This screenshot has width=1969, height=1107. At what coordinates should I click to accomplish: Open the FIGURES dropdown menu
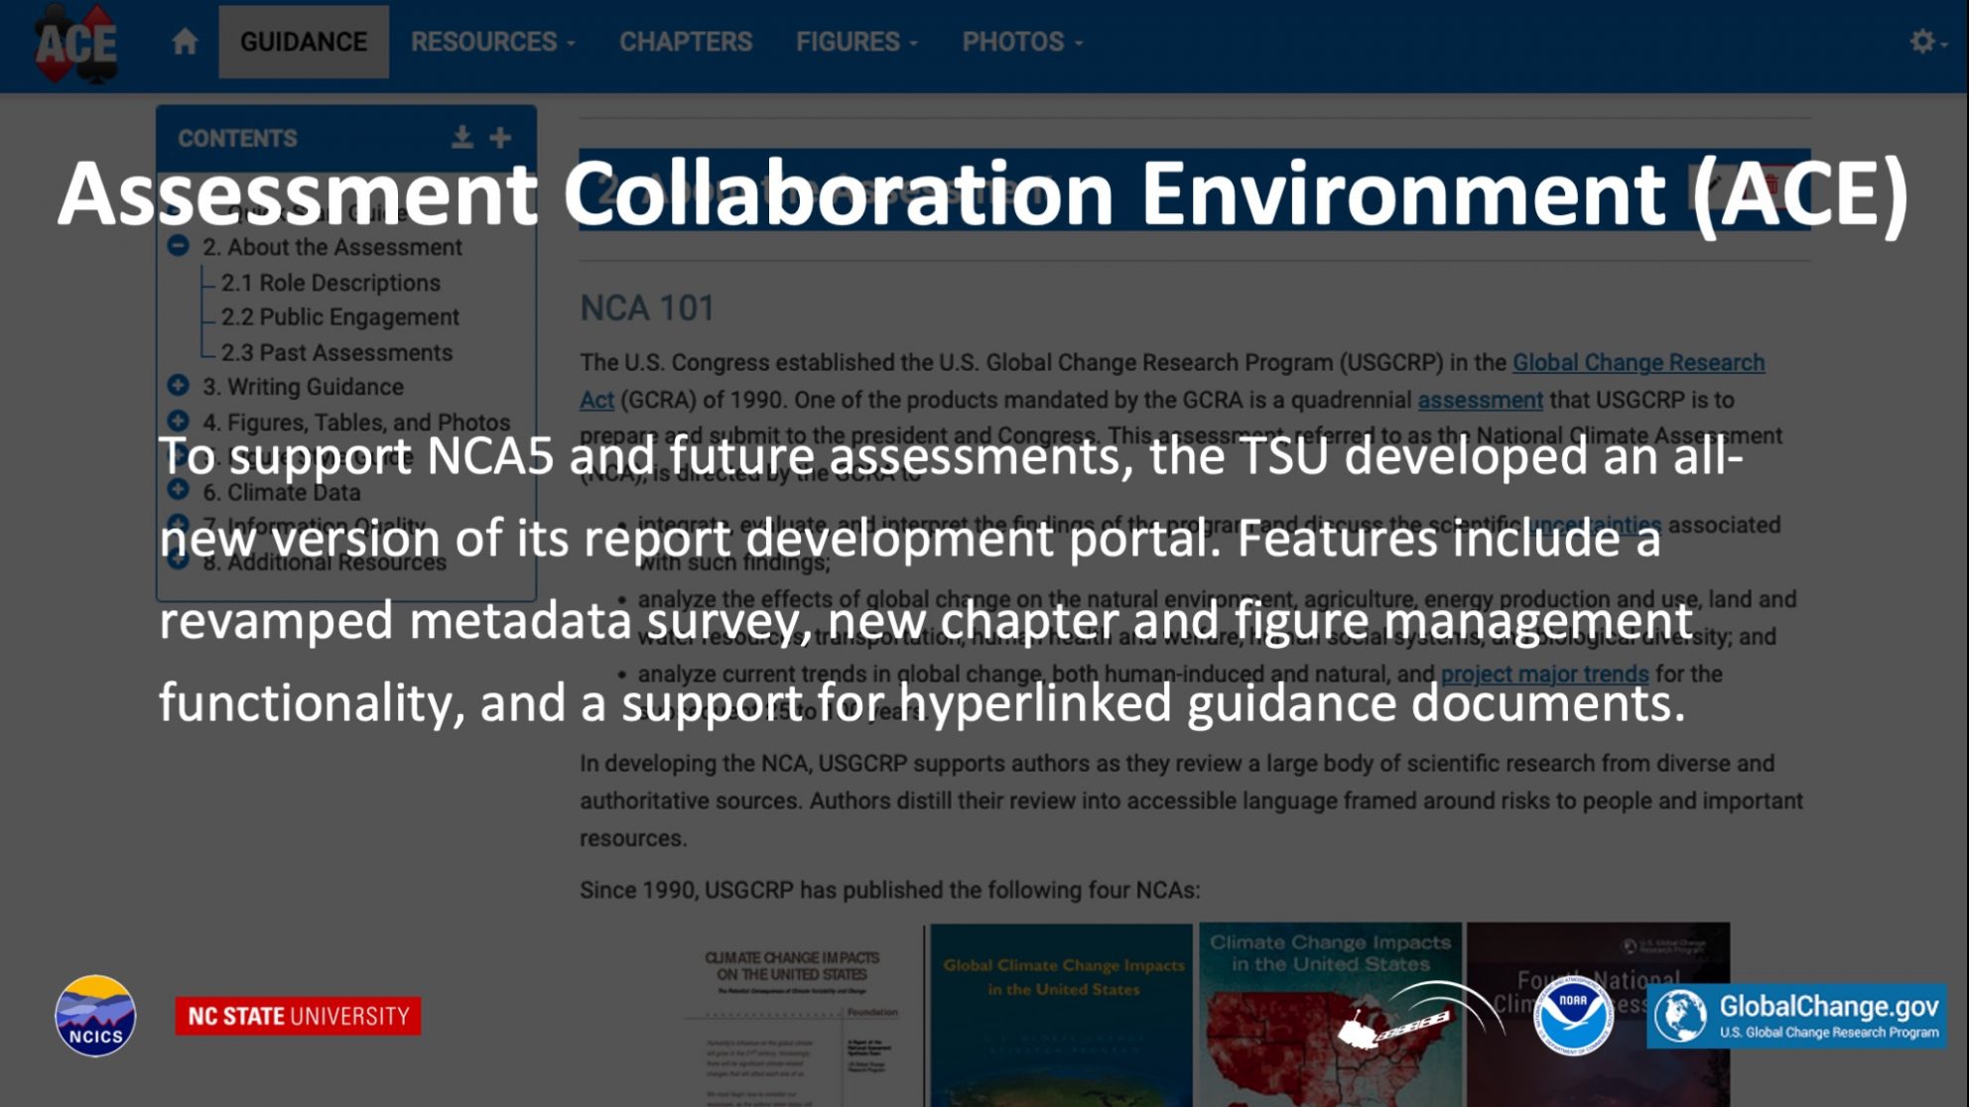[857, 42]
